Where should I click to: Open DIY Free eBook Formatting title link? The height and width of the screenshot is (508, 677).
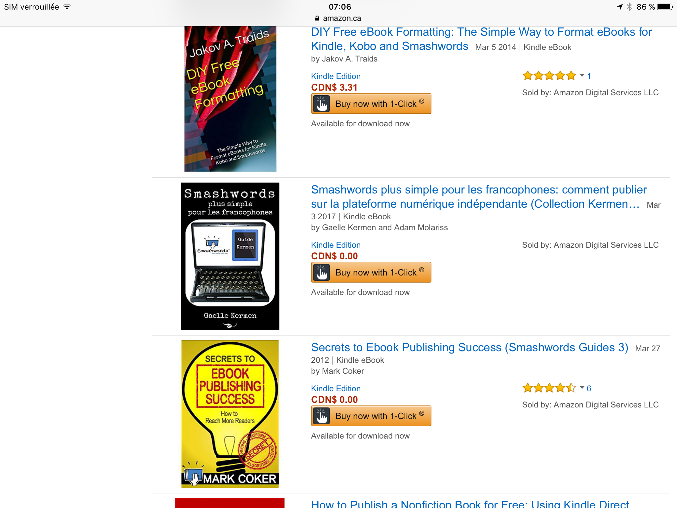481,39
